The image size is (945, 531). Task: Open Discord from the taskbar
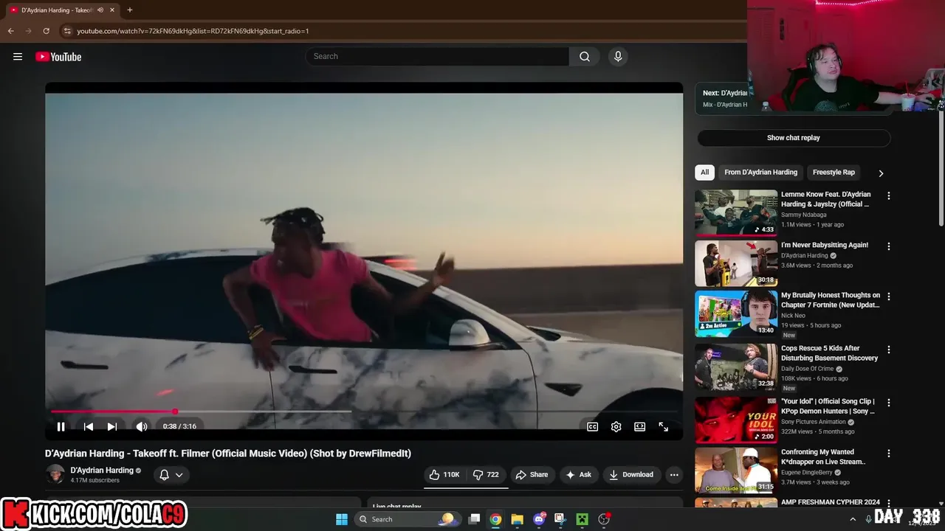coord(539,519)
